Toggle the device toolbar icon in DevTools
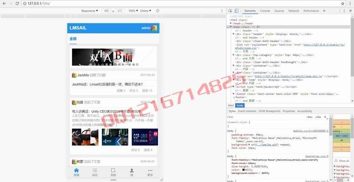The image size is (354, 182). [236, 11]
